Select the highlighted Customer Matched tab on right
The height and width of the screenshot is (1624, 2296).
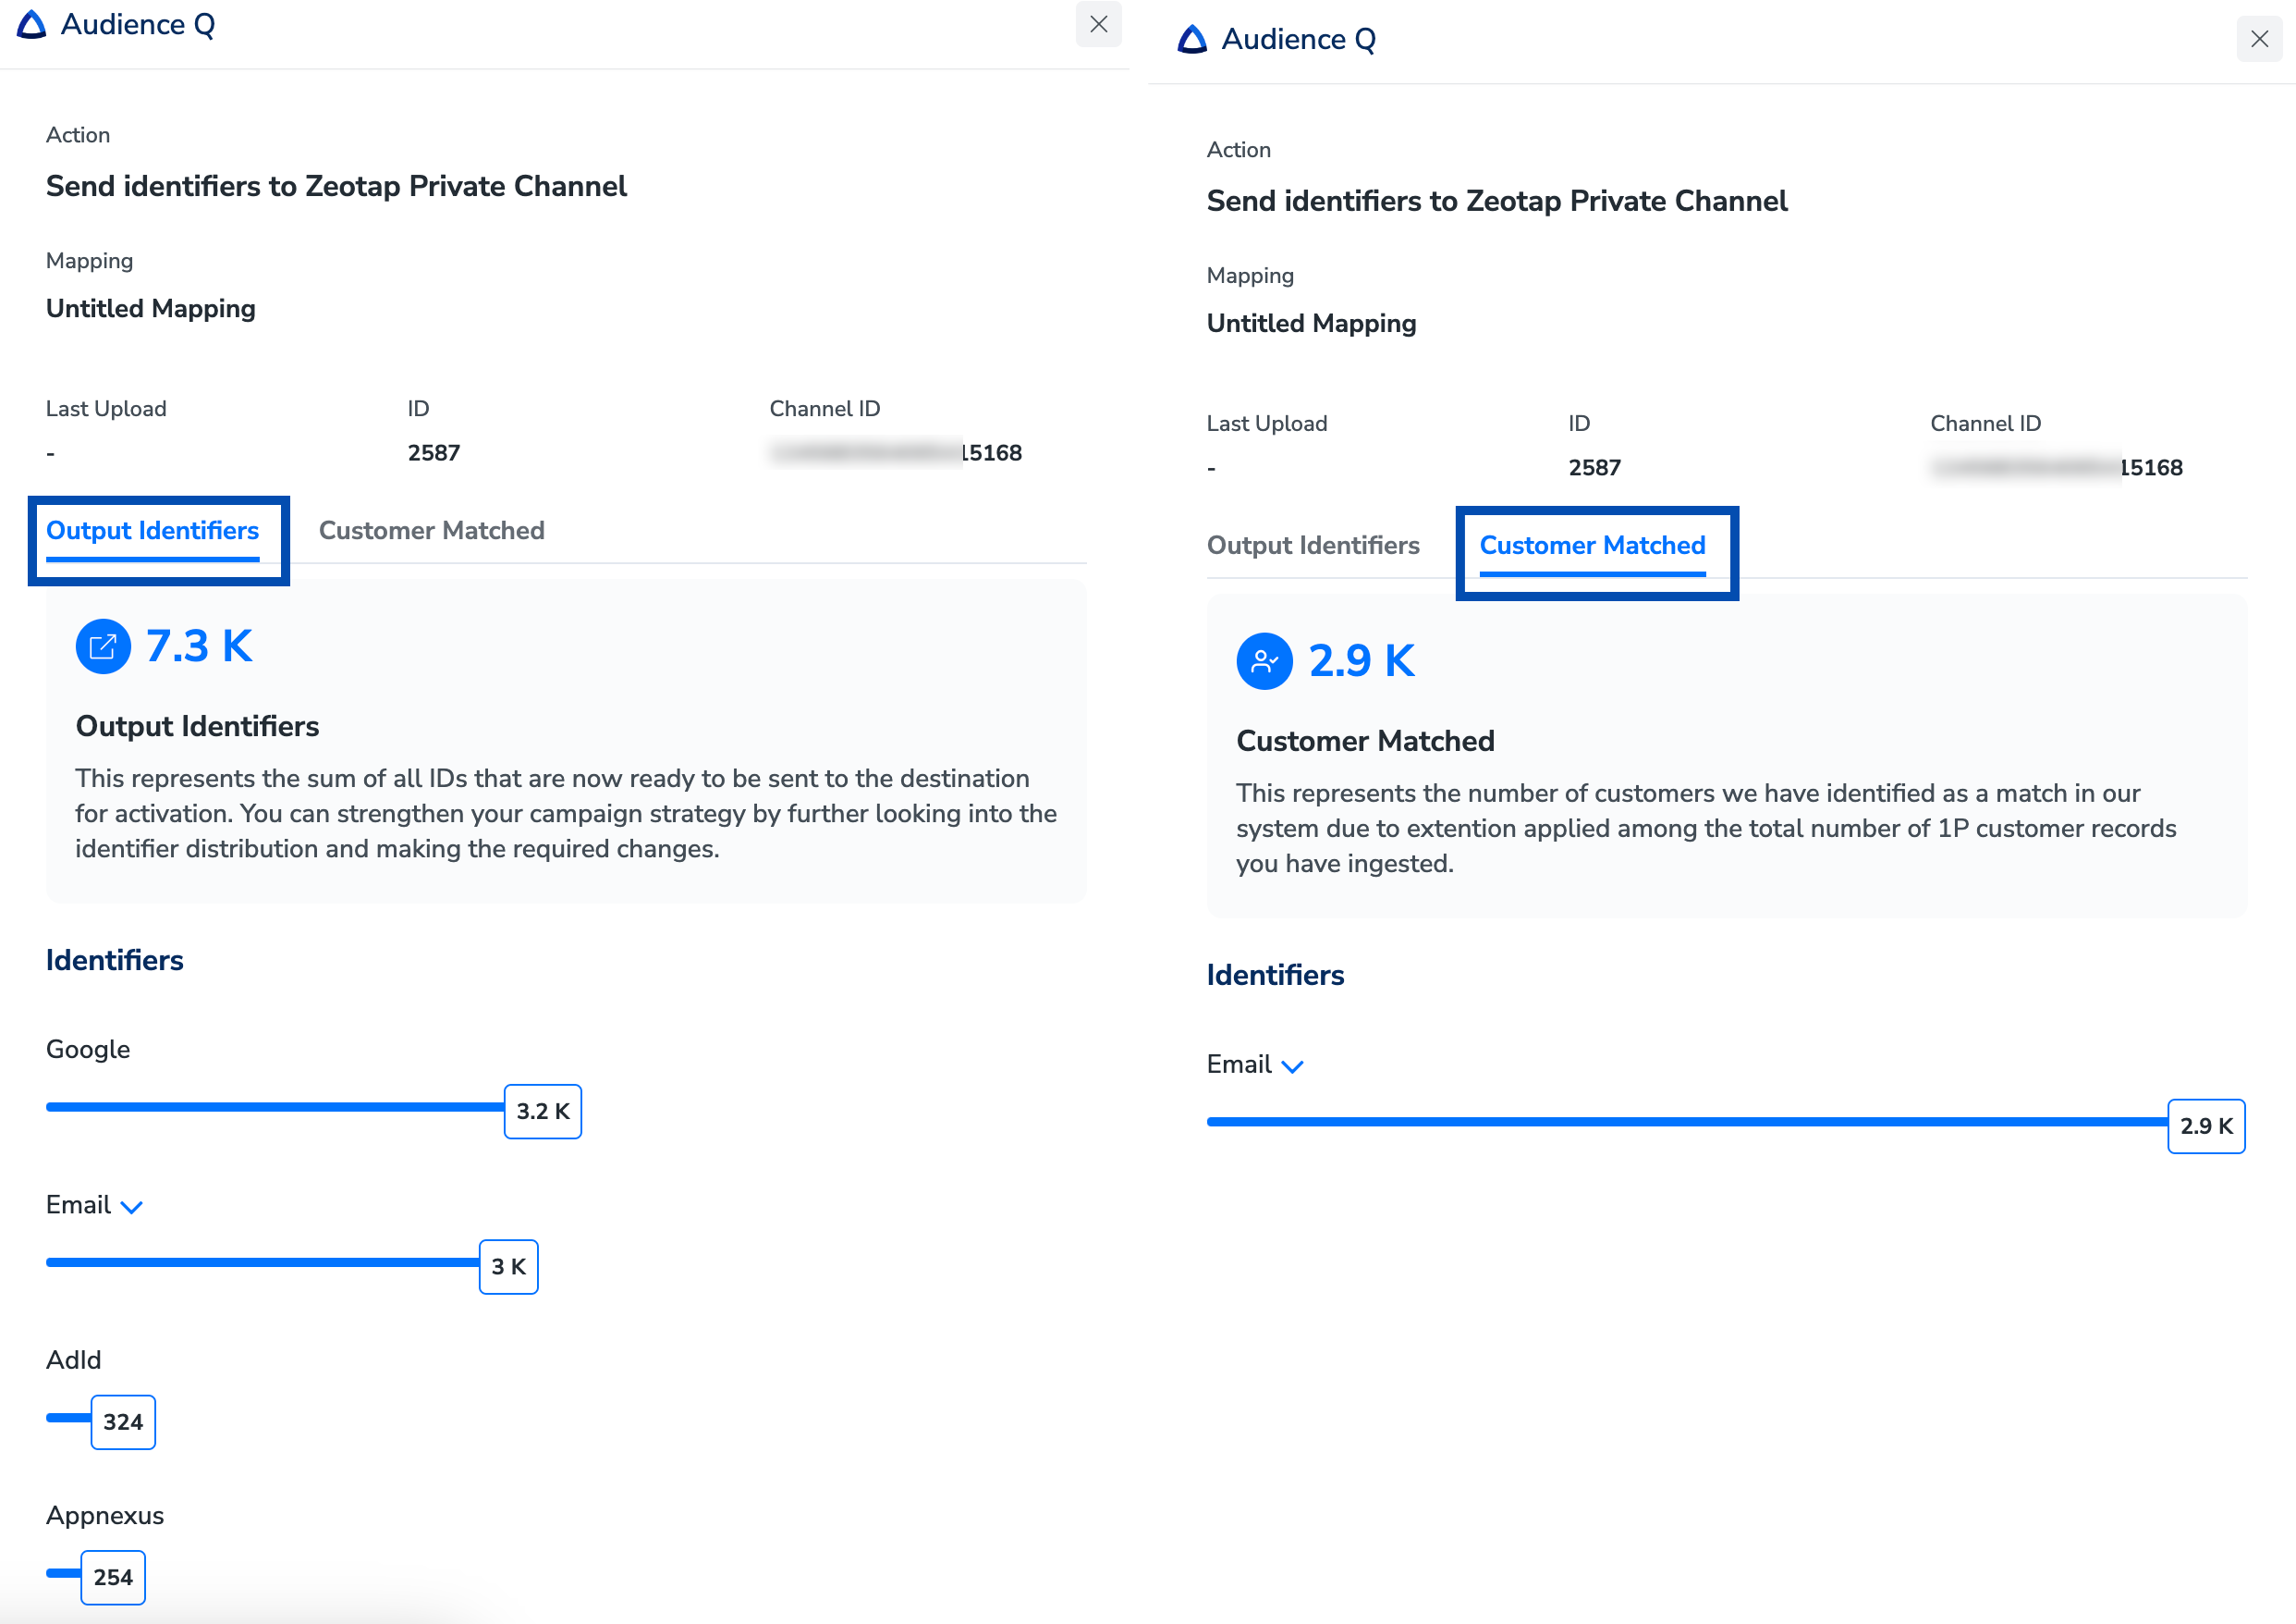(1592, 546)
